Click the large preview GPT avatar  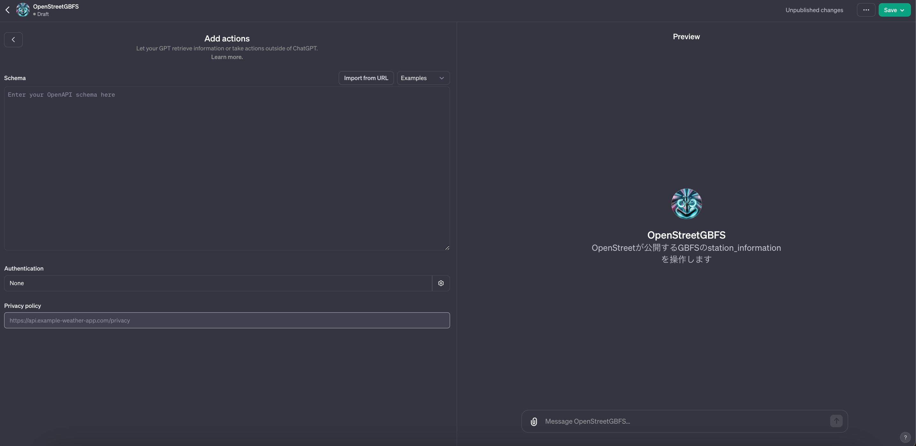686,204
